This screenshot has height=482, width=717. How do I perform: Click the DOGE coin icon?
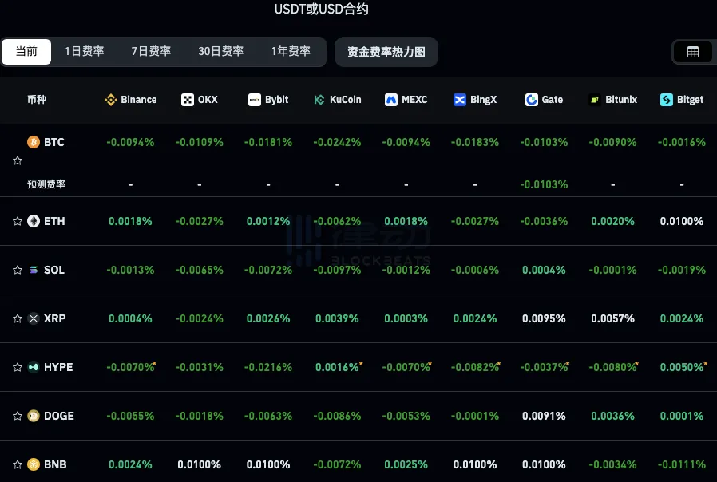coord(34,416)
